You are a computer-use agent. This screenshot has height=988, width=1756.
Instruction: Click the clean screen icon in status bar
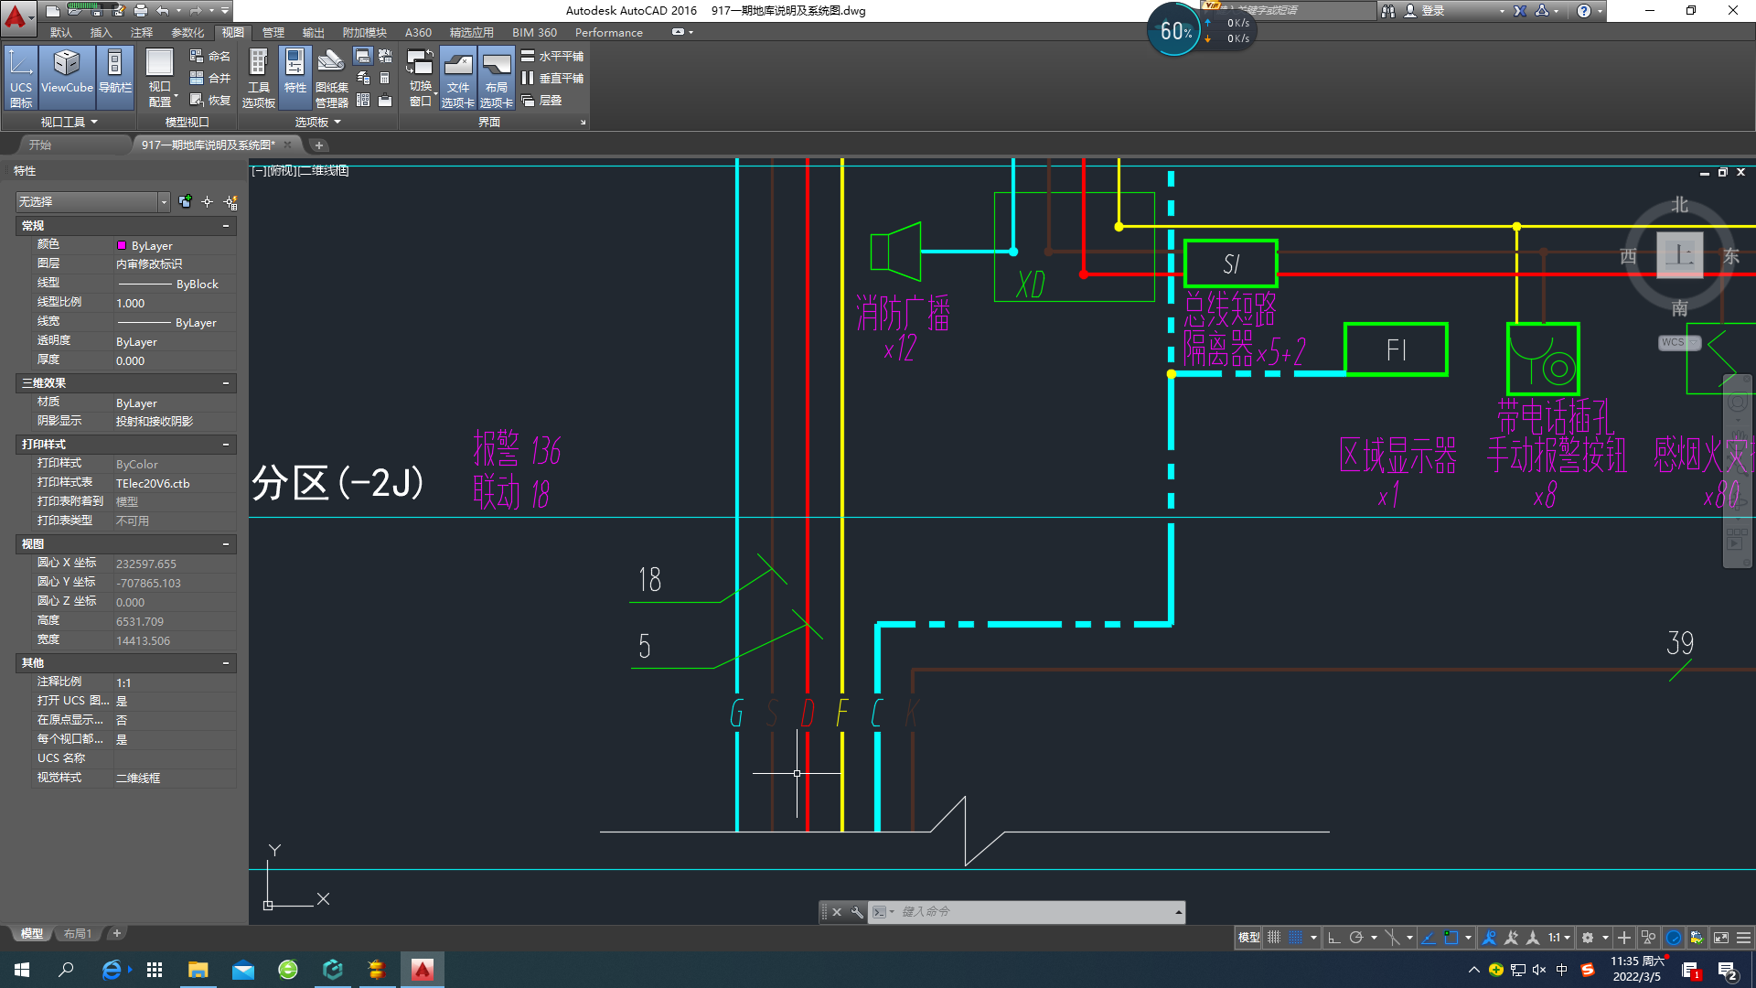[x=1721, y=937]
